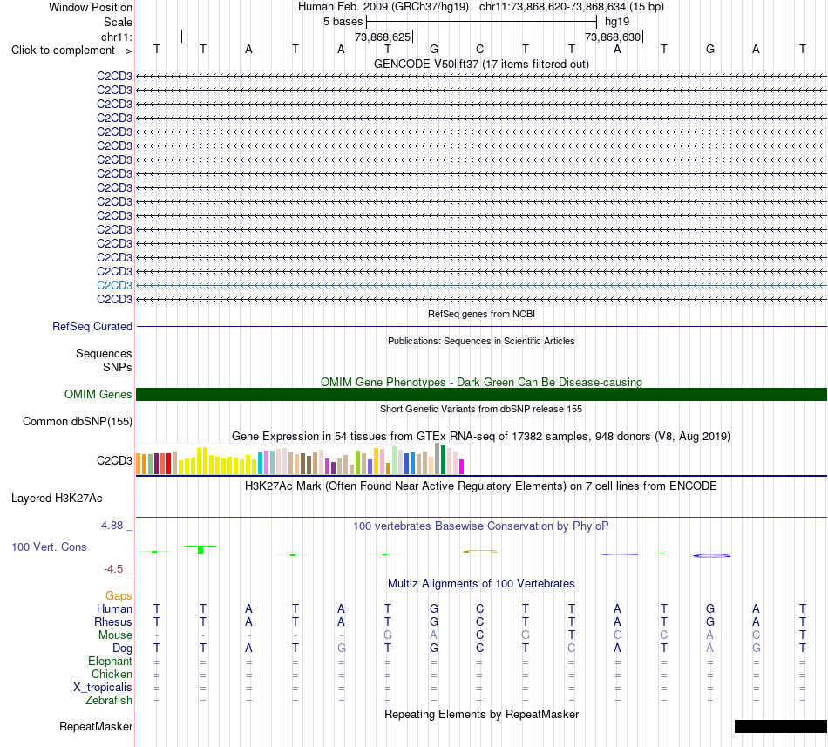Click the Elephant species label
Image resolution: width=828 pixels, height=747 pixels.
tap(110, 661)
